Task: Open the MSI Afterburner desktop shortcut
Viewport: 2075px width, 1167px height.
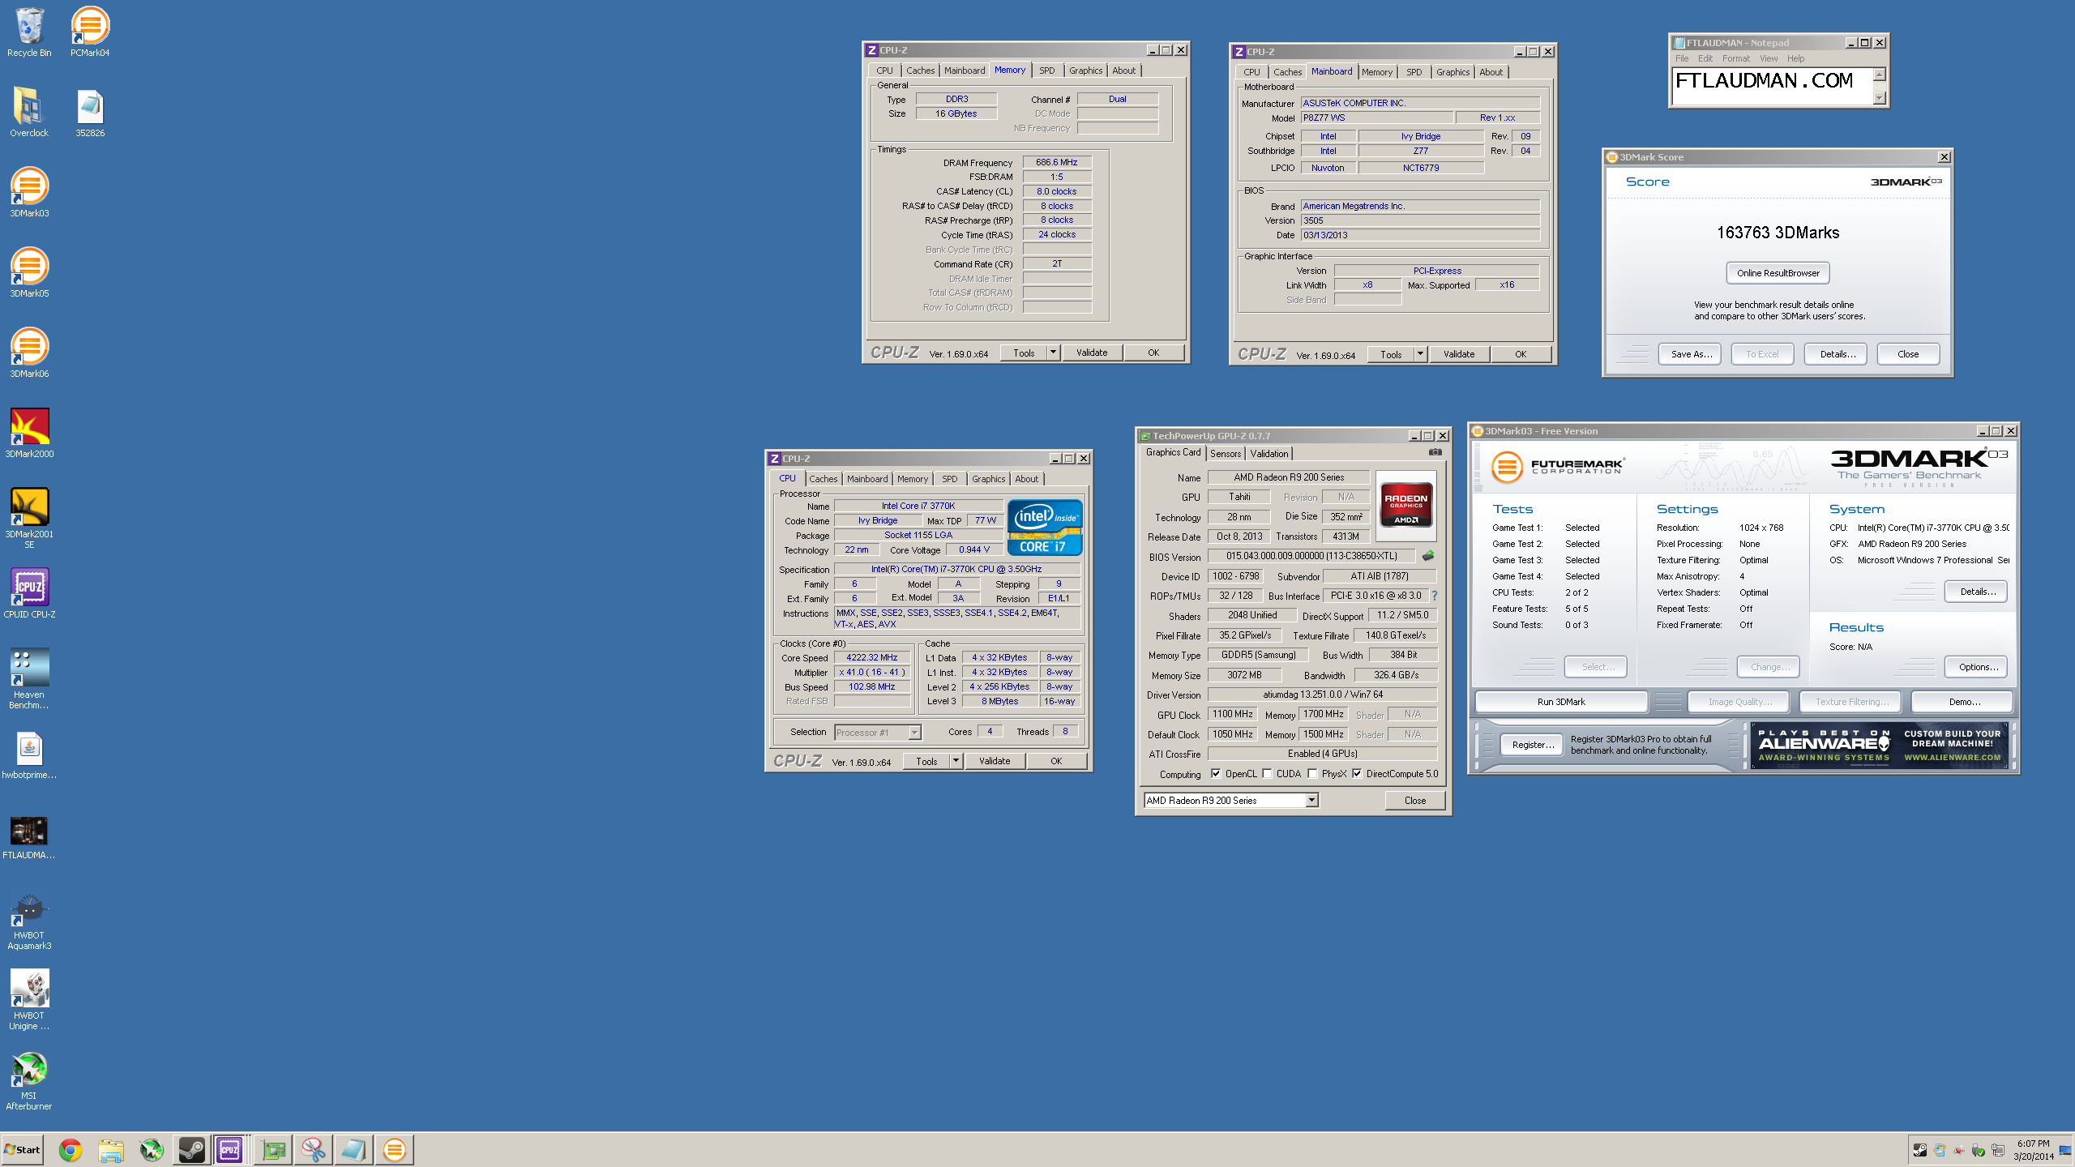Action: tap(29, 1081)
